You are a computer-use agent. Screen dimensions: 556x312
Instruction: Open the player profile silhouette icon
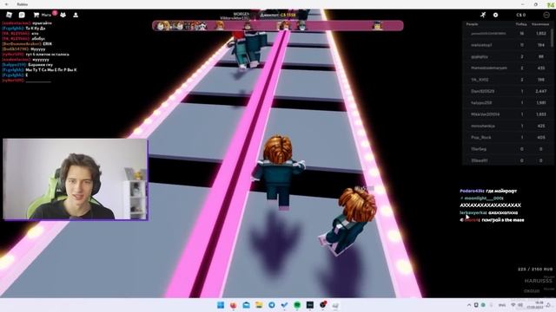(76, 15)
